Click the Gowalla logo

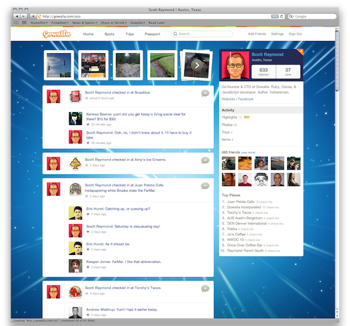click(x=57, y=34)
